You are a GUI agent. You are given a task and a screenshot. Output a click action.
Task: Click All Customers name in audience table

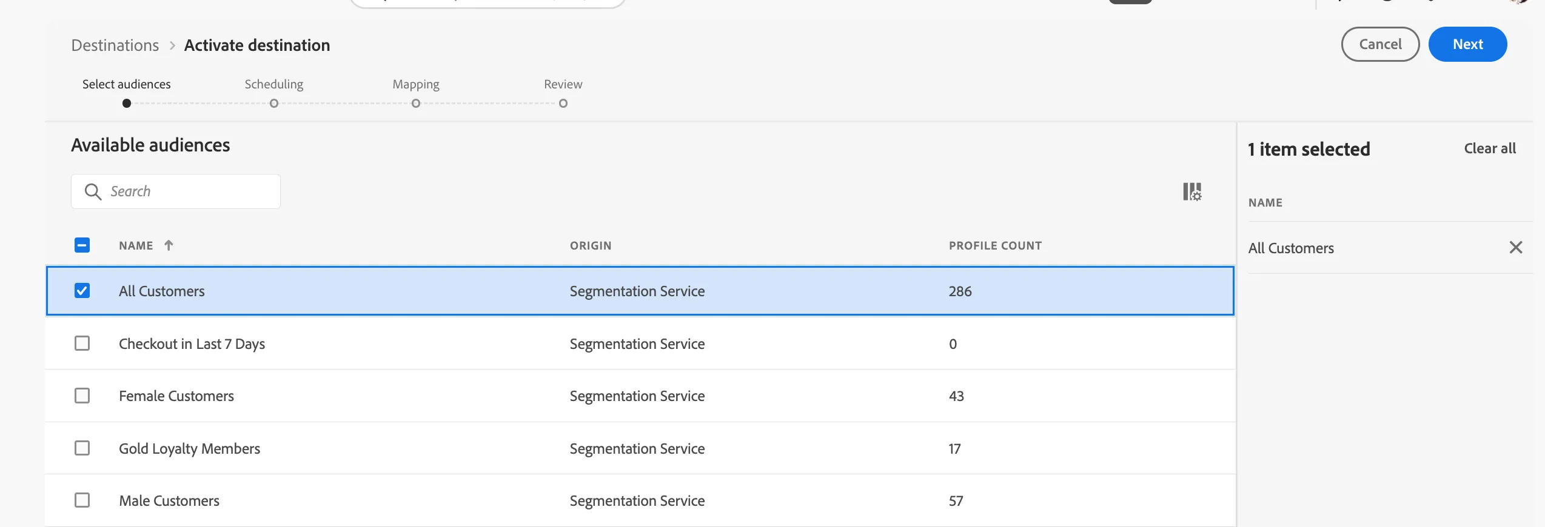click(162, 291)
